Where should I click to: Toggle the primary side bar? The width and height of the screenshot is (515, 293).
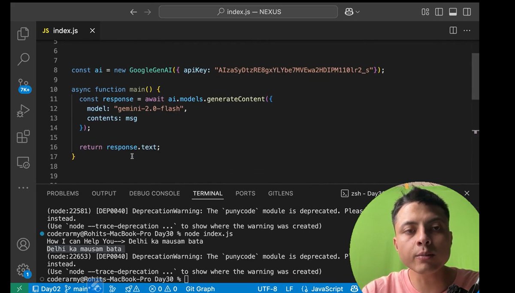(439, 12)
